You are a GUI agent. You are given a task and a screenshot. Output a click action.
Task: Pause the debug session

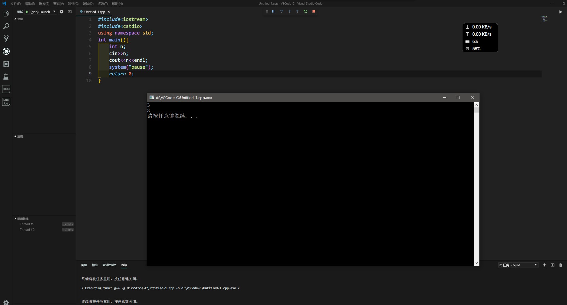273,11
